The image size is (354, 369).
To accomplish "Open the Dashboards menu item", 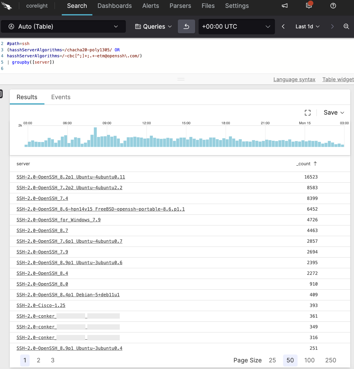I will tap(114, 6).
